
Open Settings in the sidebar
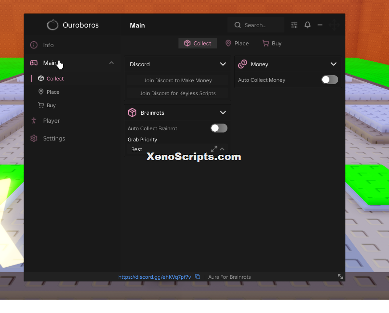click(x=73, y=138)
